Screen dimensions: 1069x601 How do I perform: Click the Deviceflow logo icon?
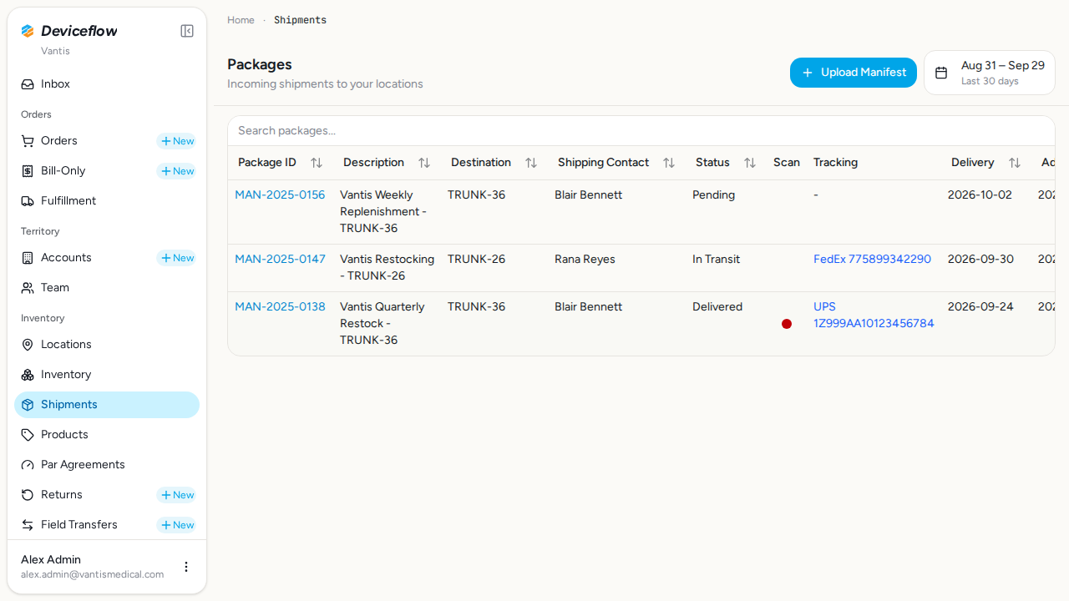(28, 31)
